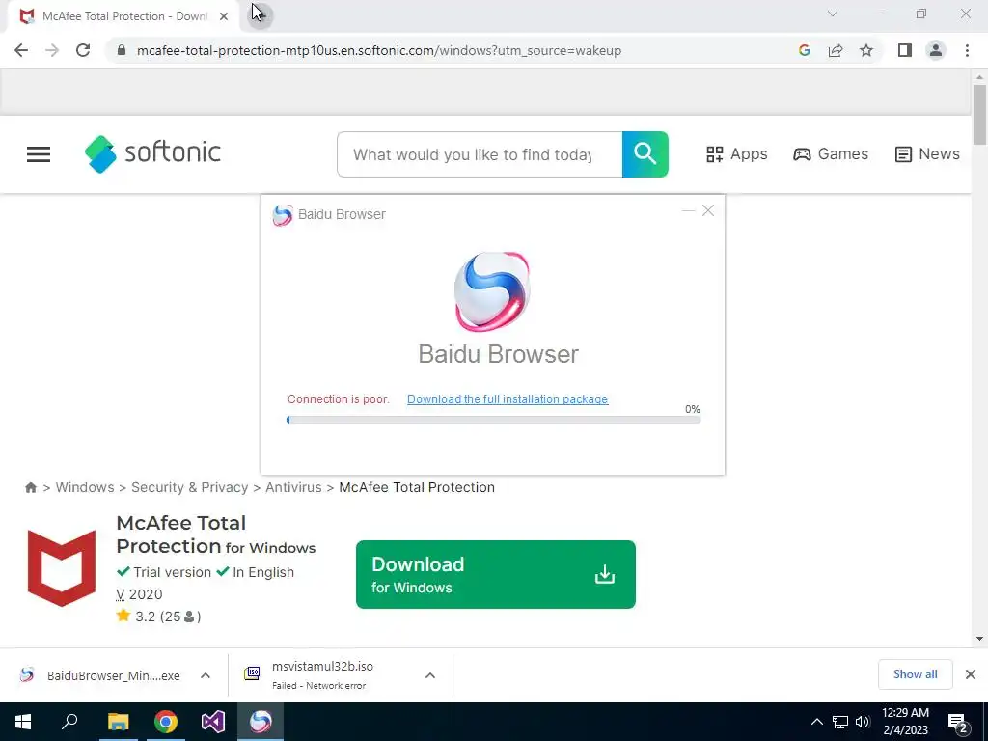This screenshot has width=988, height=741.
Task: Open News section
Action: pos(927,154)
